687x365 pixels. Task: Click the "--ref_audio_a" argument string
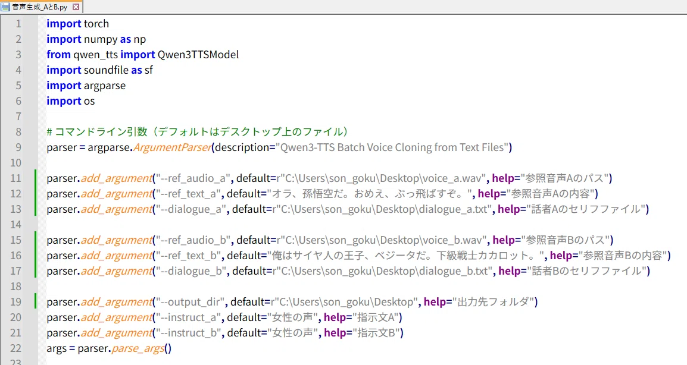(x=193, y=178)
